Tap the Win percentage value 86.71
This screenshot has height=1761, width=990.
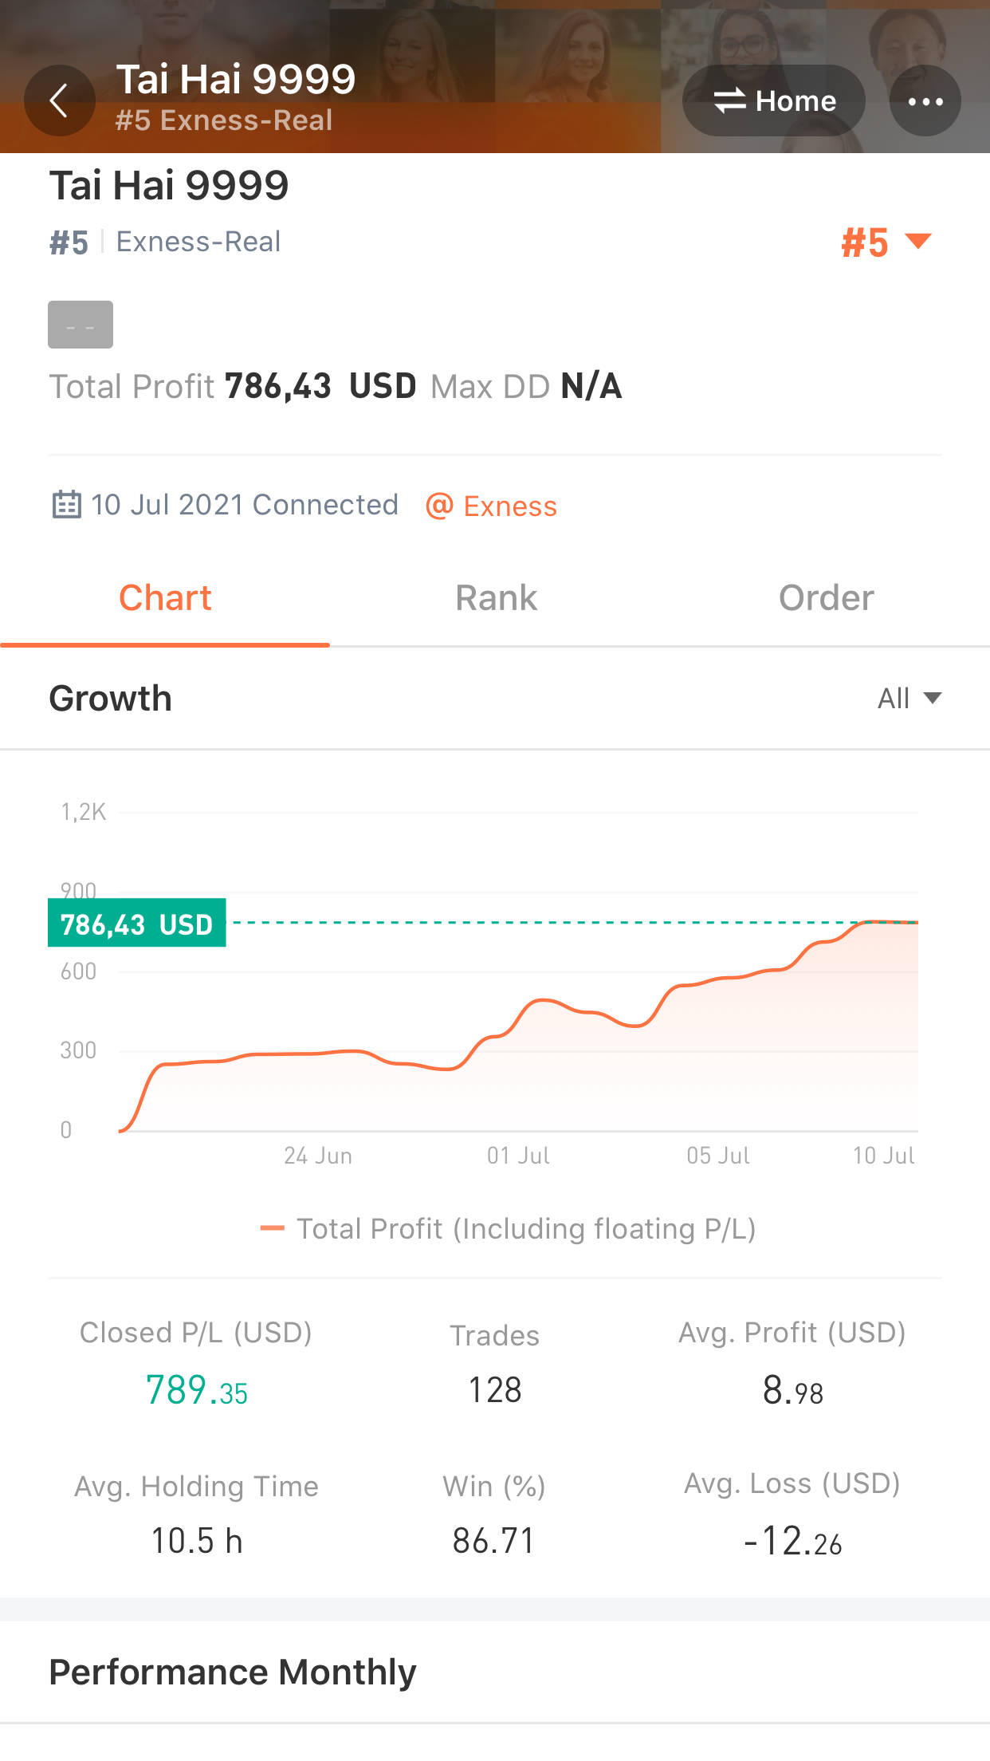(493, 1541)
